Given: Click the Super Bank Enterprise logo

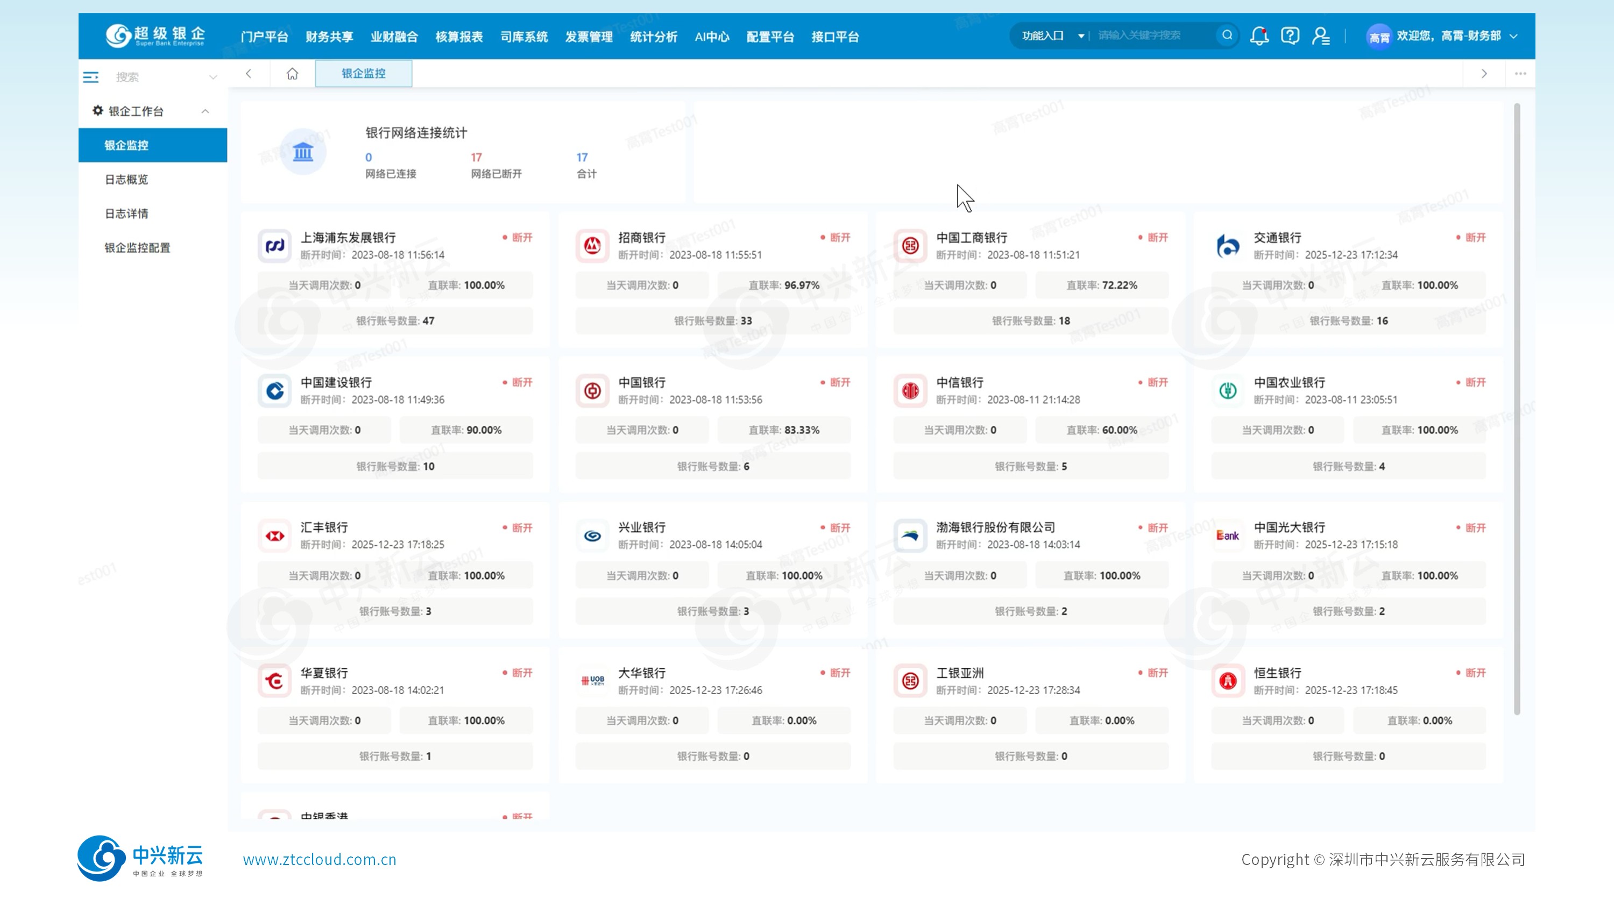Looking at the screenshot, I should (155, 35).
